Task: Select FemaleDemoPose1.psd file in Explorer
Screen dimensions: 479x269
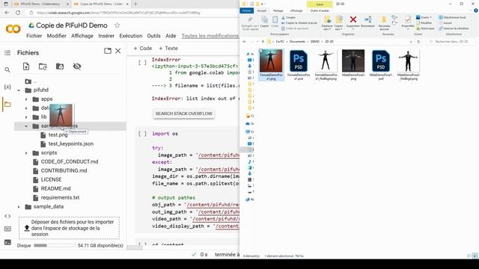Action: point(299,65)
